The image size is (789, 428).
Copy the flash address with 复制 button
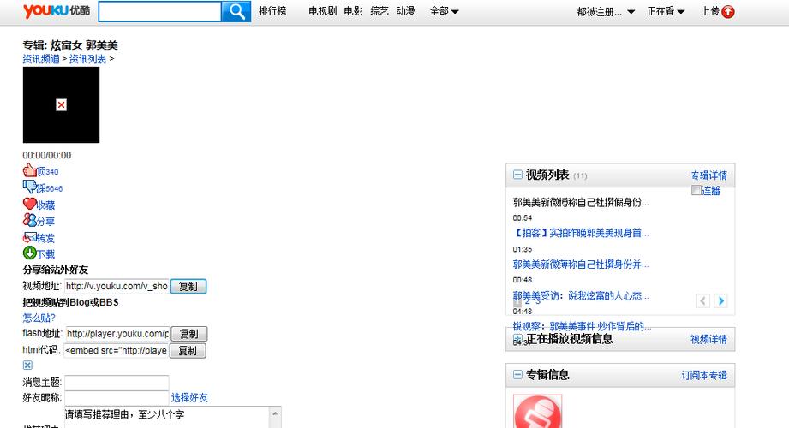188,334
